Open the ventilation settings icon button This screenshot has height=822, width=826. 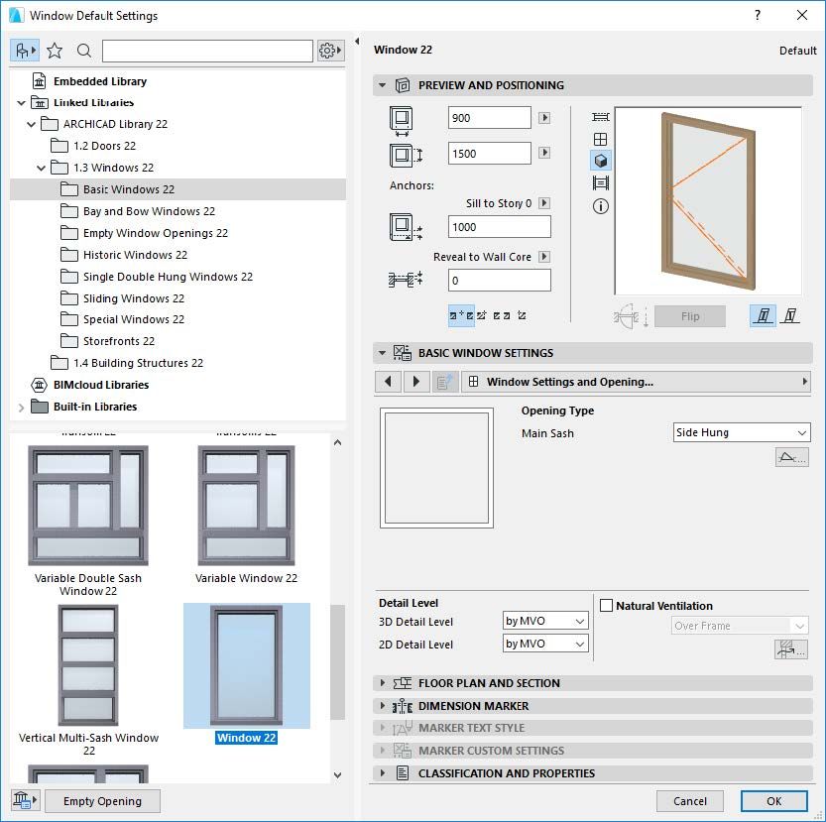point(790,649)
